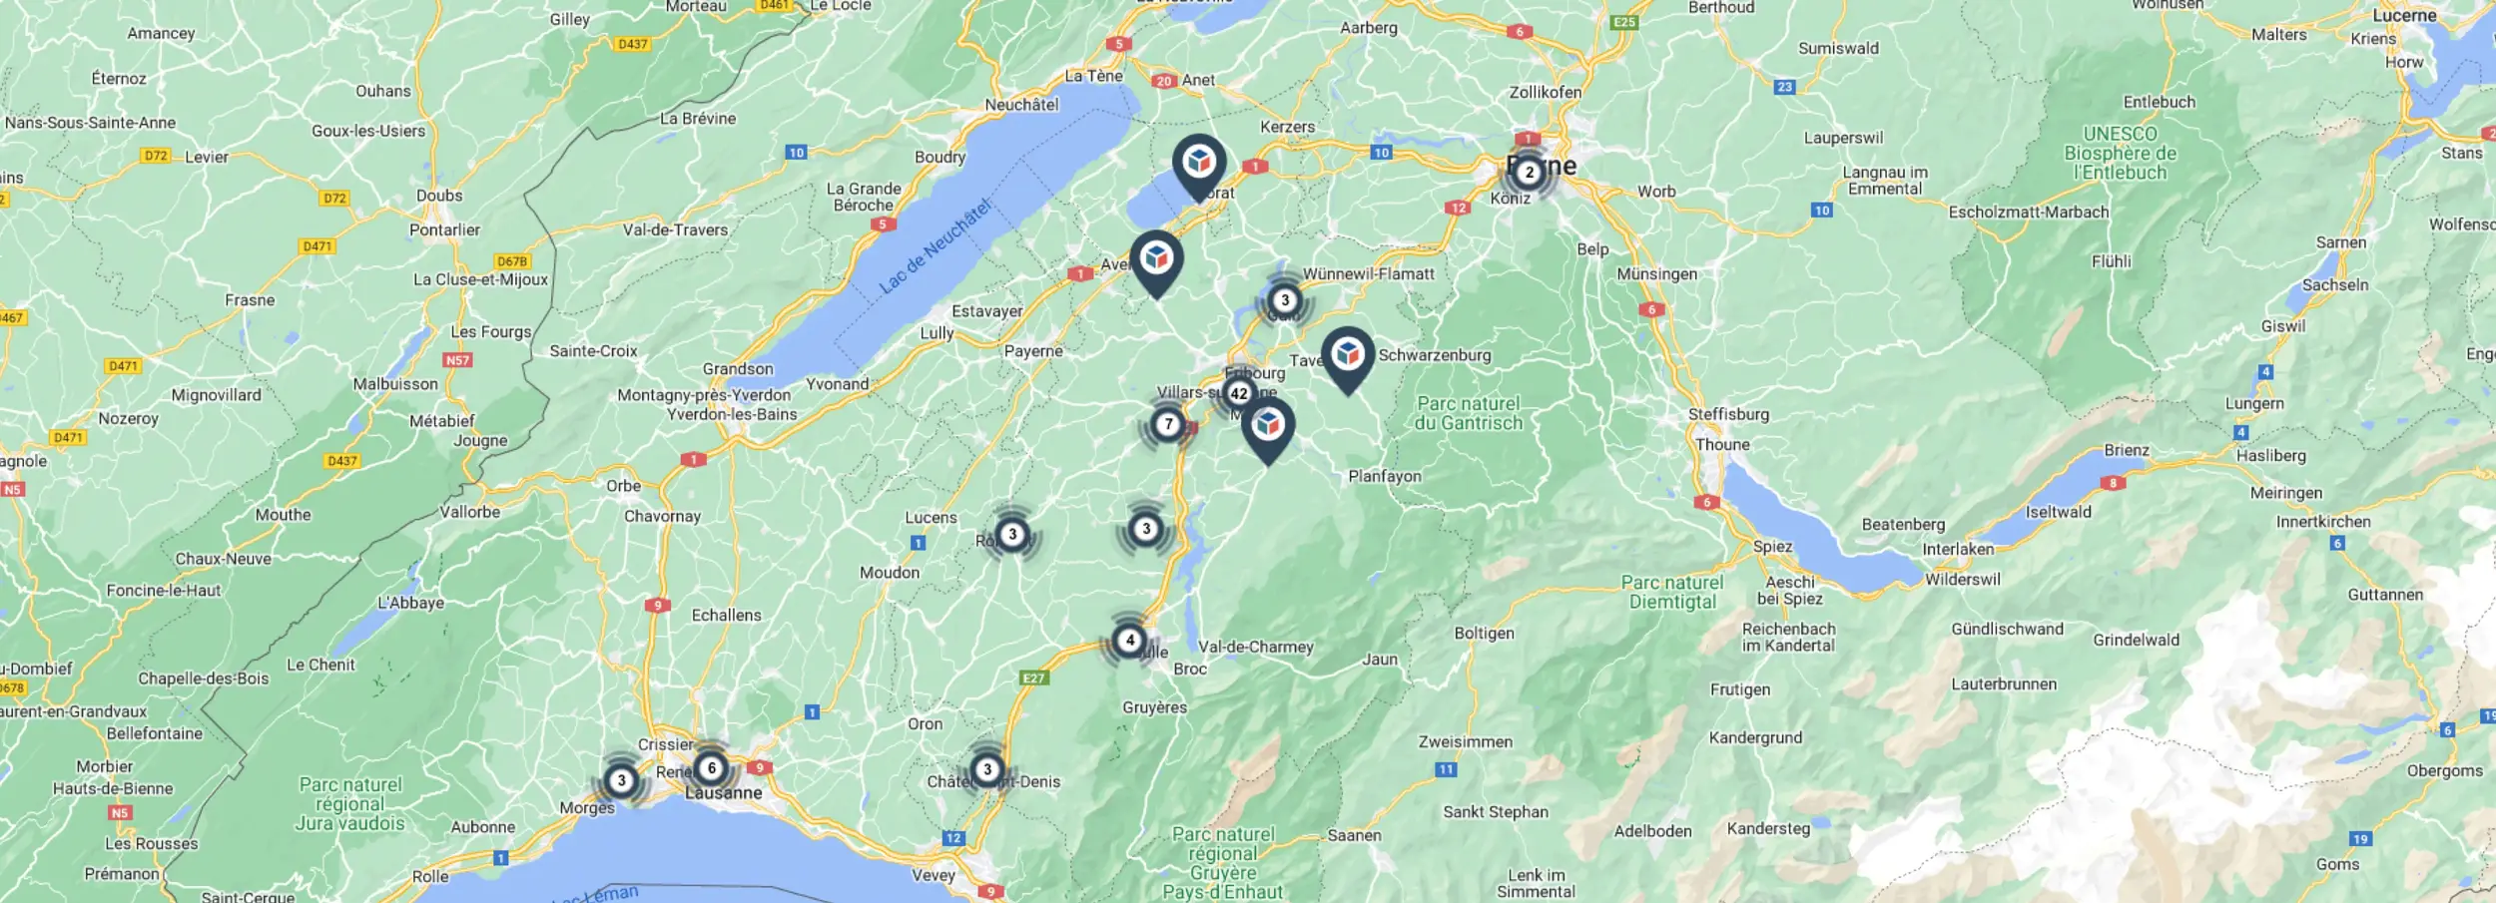This screenshot has height=903, width=2496.
Task: Expand the 3 cluster south of the 7 cluster
Action: 1146,529
